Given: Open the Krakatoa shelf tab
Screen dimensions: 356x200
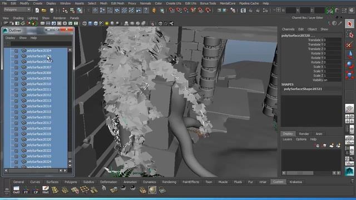Looking at the screenshot, I should pyautogui.click(x=295, y=182).
